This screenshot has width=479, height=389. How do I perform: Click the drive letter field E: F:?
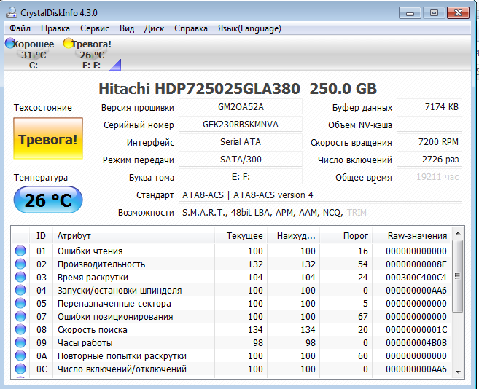pyautogui.click(x=241, y=177)
